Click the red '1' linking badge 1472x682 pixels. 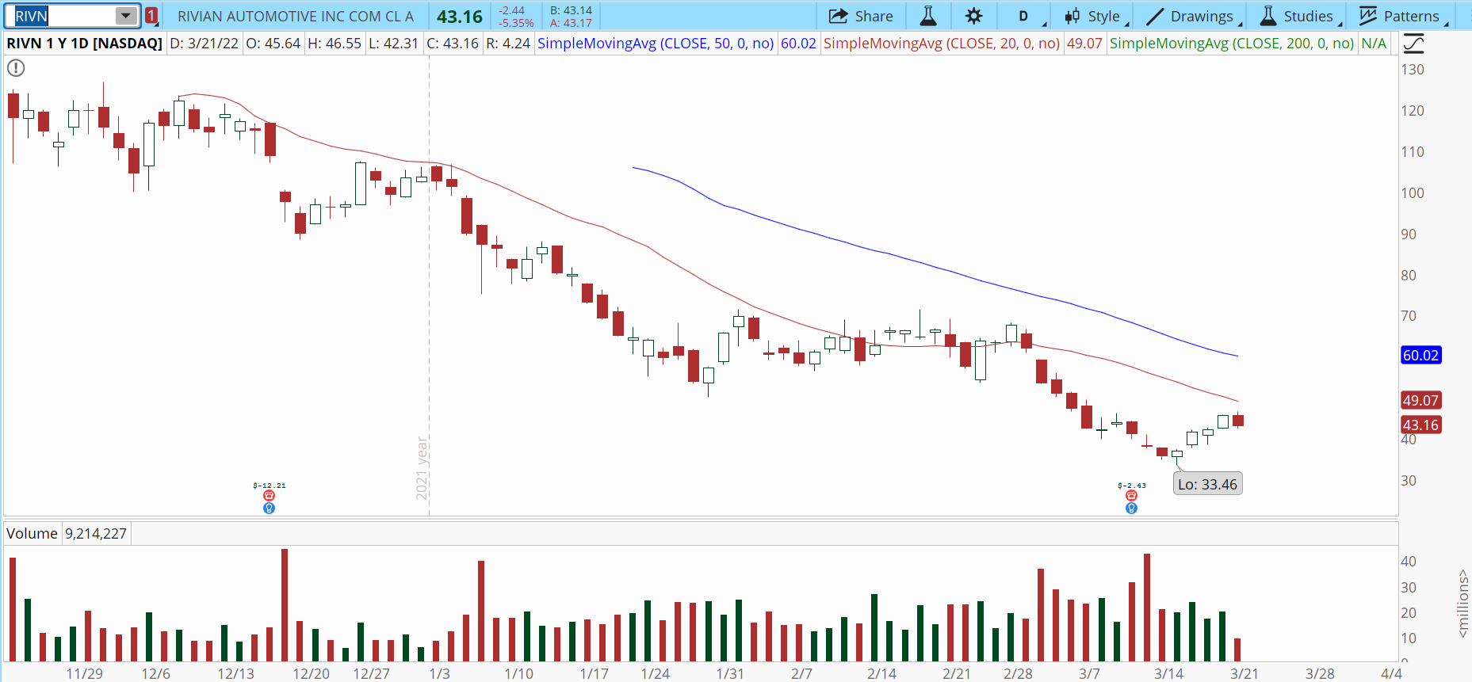tap(151, 16)
